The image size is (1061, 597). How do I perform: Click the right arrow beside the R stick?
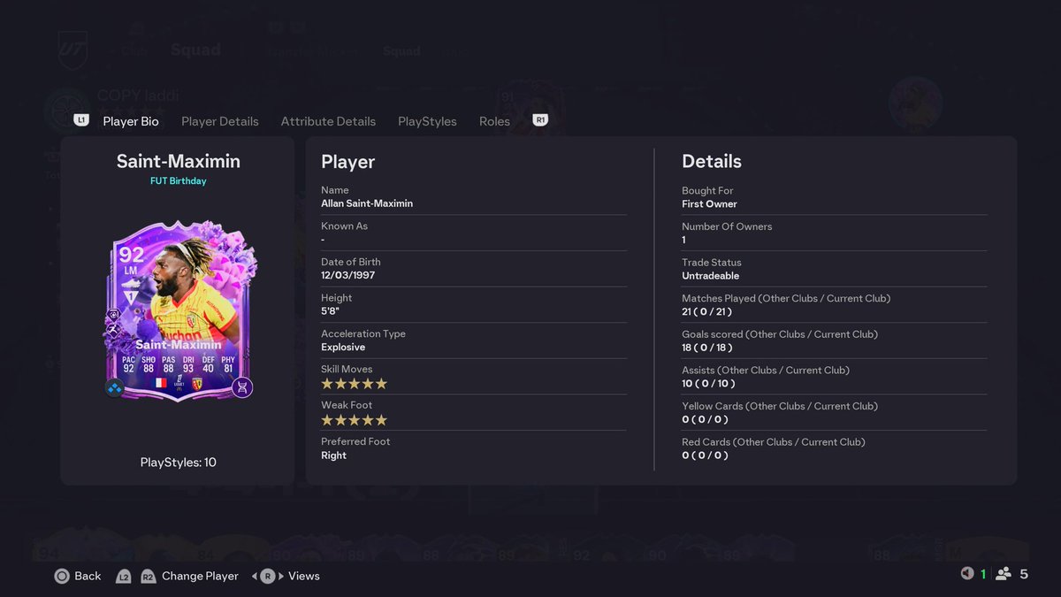(x=280, y=576)
